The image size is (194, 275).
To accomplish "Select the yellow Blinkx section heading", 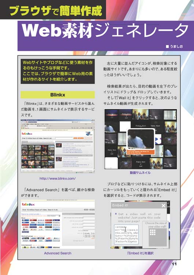I will (x=58, y=95).
